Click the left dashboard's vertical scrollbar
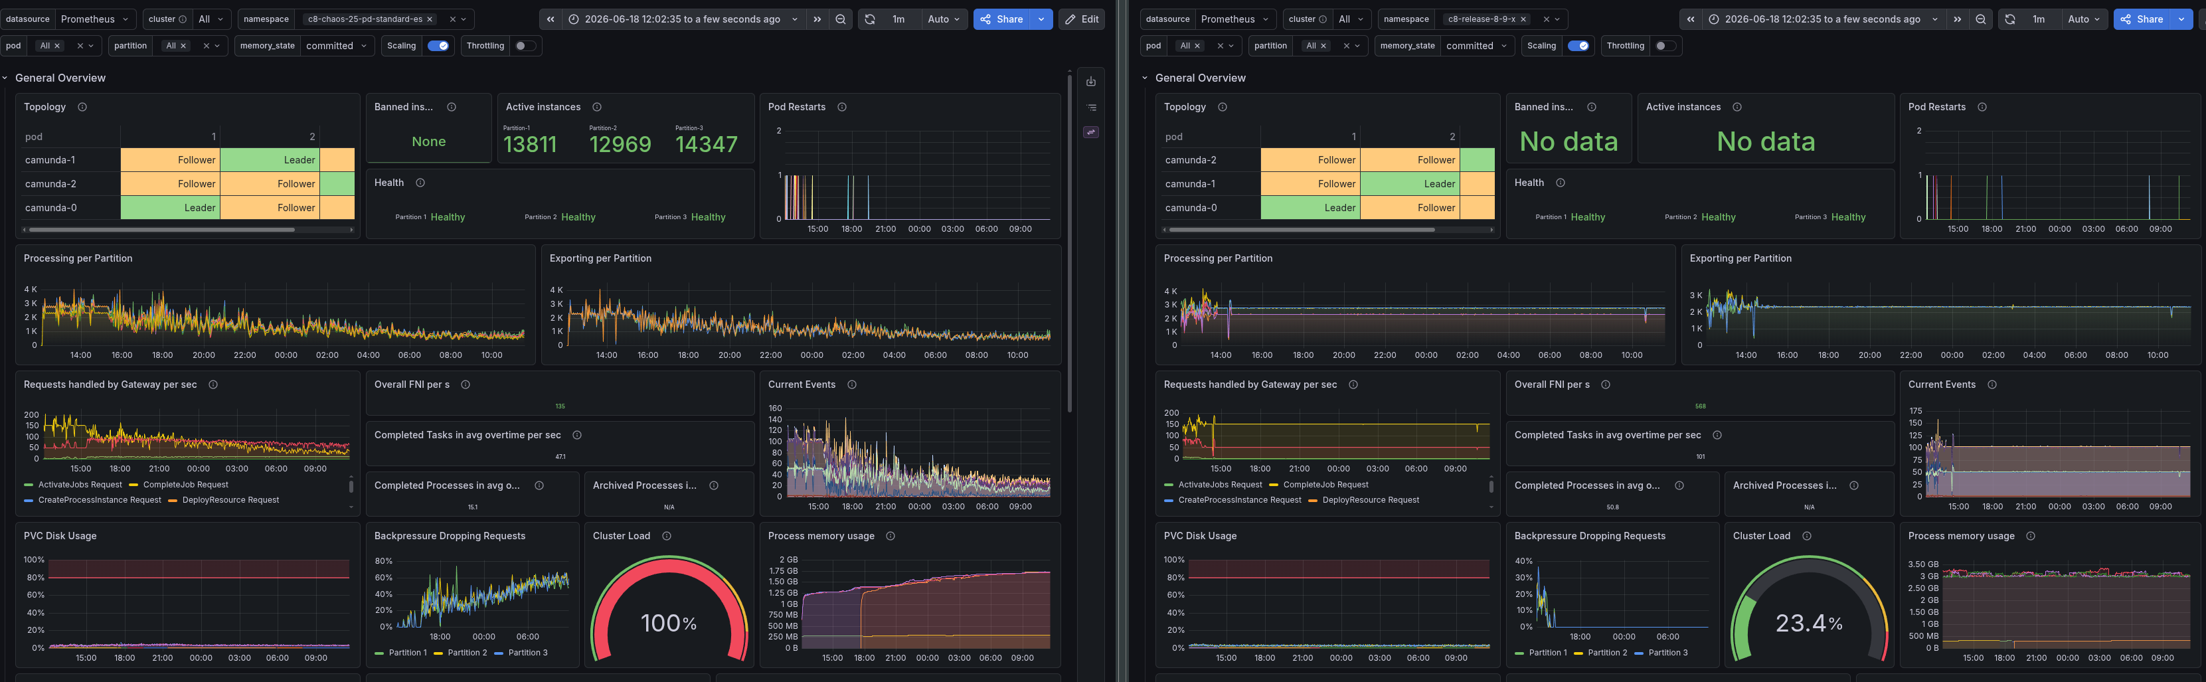The height and width of the screenshot is (682, 2206). pyautogui.click(x=1070, y=244)
